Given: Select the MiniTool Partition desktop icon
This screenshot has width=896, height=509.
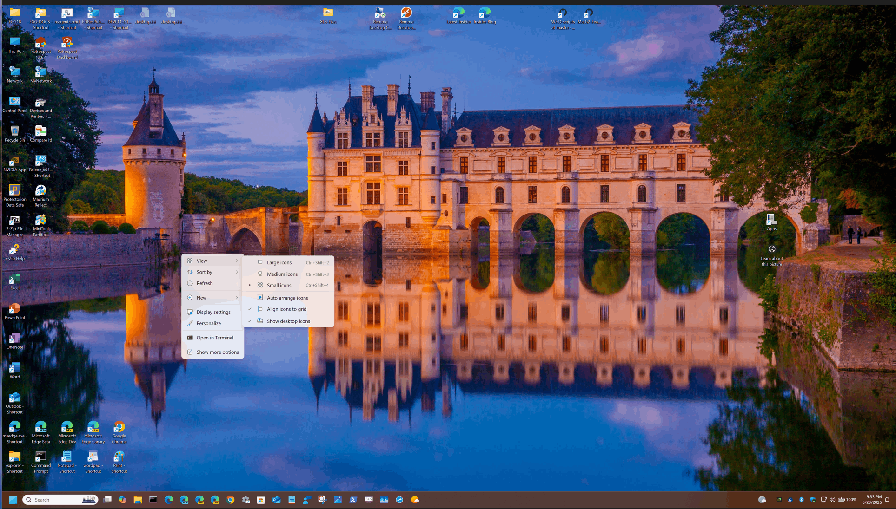Looking at the screenshot, I should [x=41, y=226].
